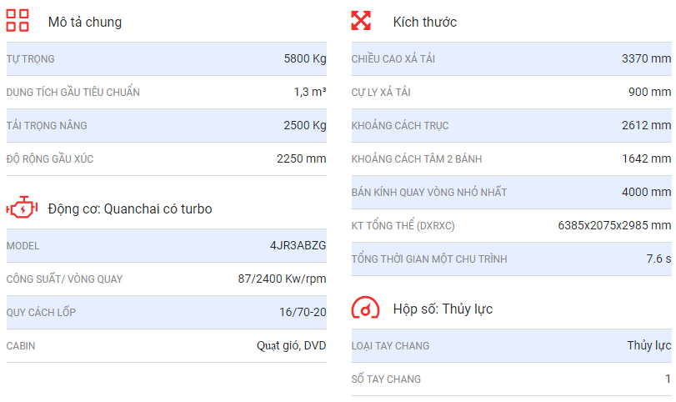Click the SỐ TAY CHANG row label

pos(386,379)
